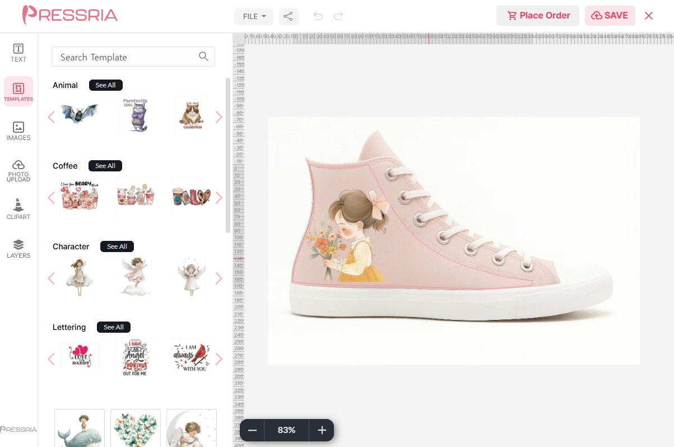Click the 83% zoom level display
Image resolution: width=674 pixels, height=447 pixels.
point(286,430)
